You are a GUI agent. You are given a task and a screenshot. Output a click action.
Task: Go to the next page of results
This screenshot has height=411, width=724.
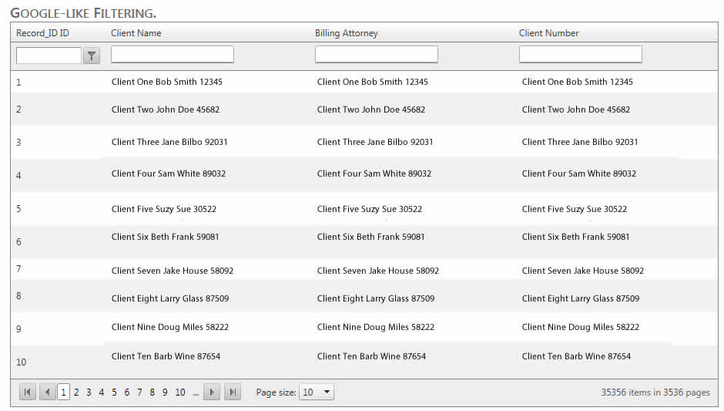click(212, 392)
